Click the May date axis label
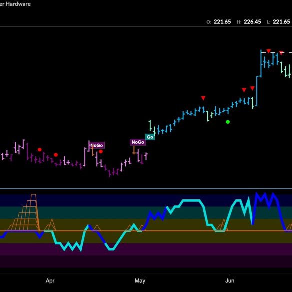 (140, 281)
